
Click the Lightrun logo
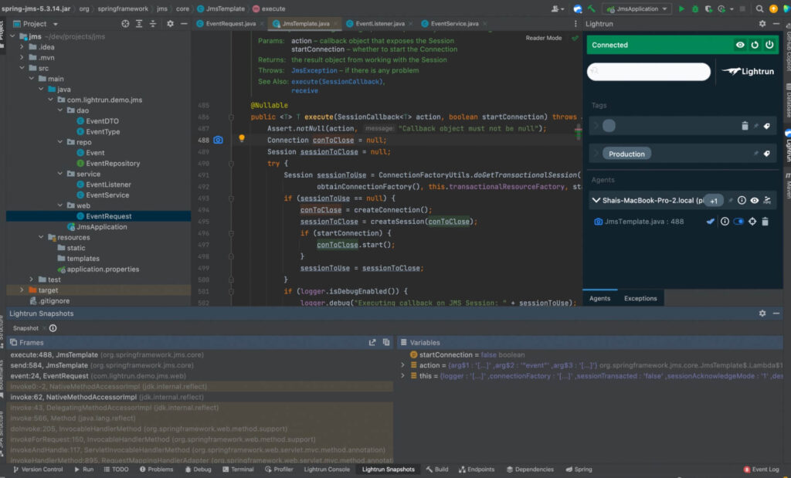click(747, 71)
